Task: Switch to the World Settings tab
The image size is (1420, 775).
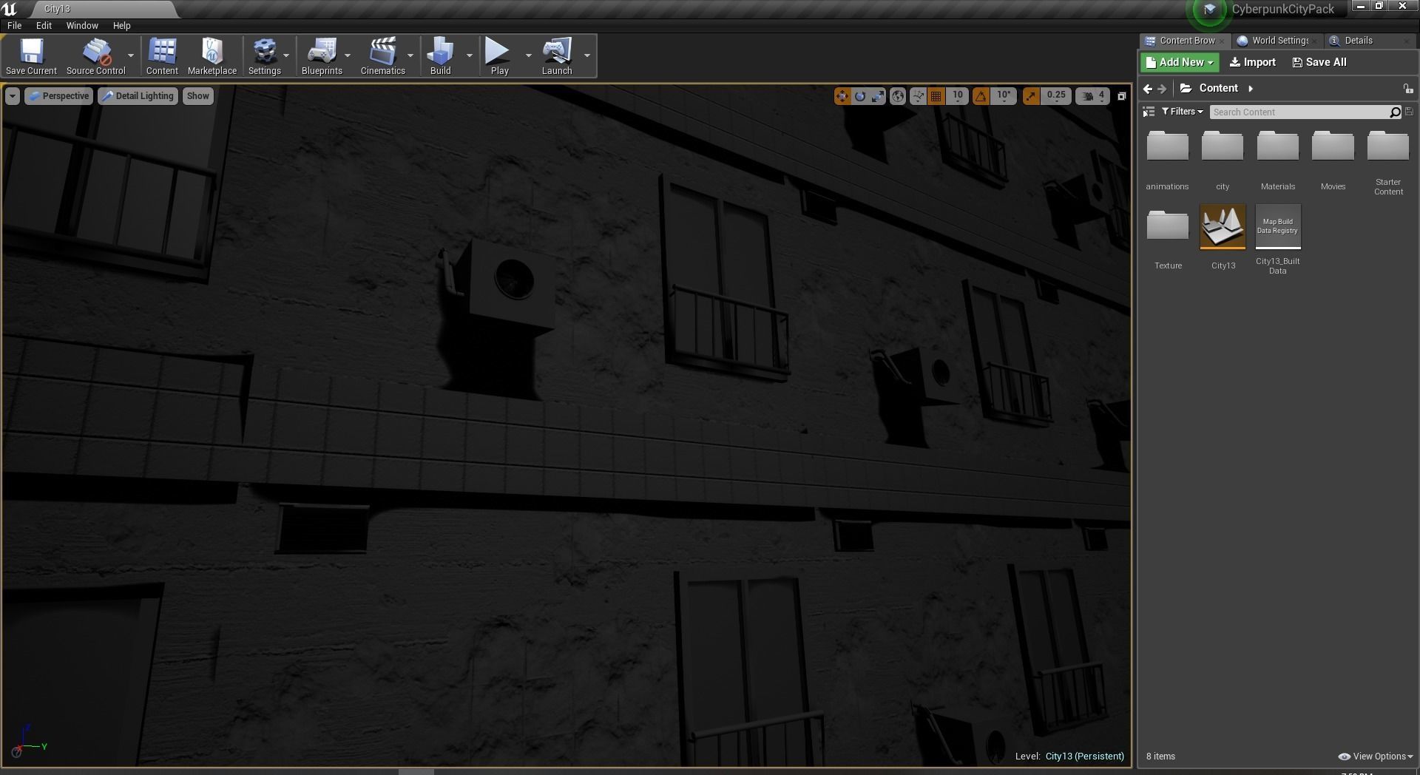Action: pyautogui.click(x=1273, y=41)
